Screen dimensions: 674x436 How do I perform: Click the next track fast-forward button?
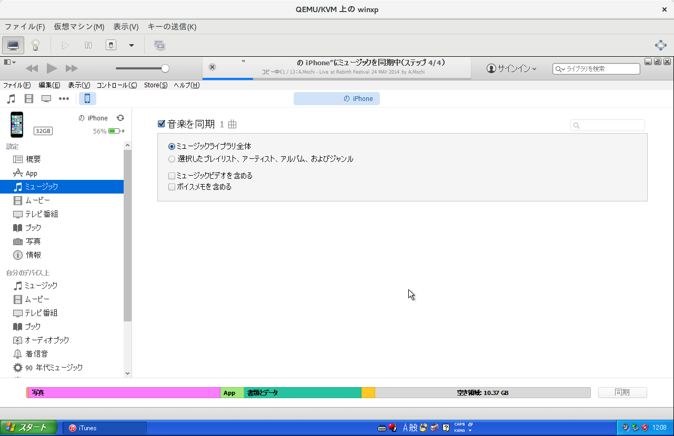(72, 68)
